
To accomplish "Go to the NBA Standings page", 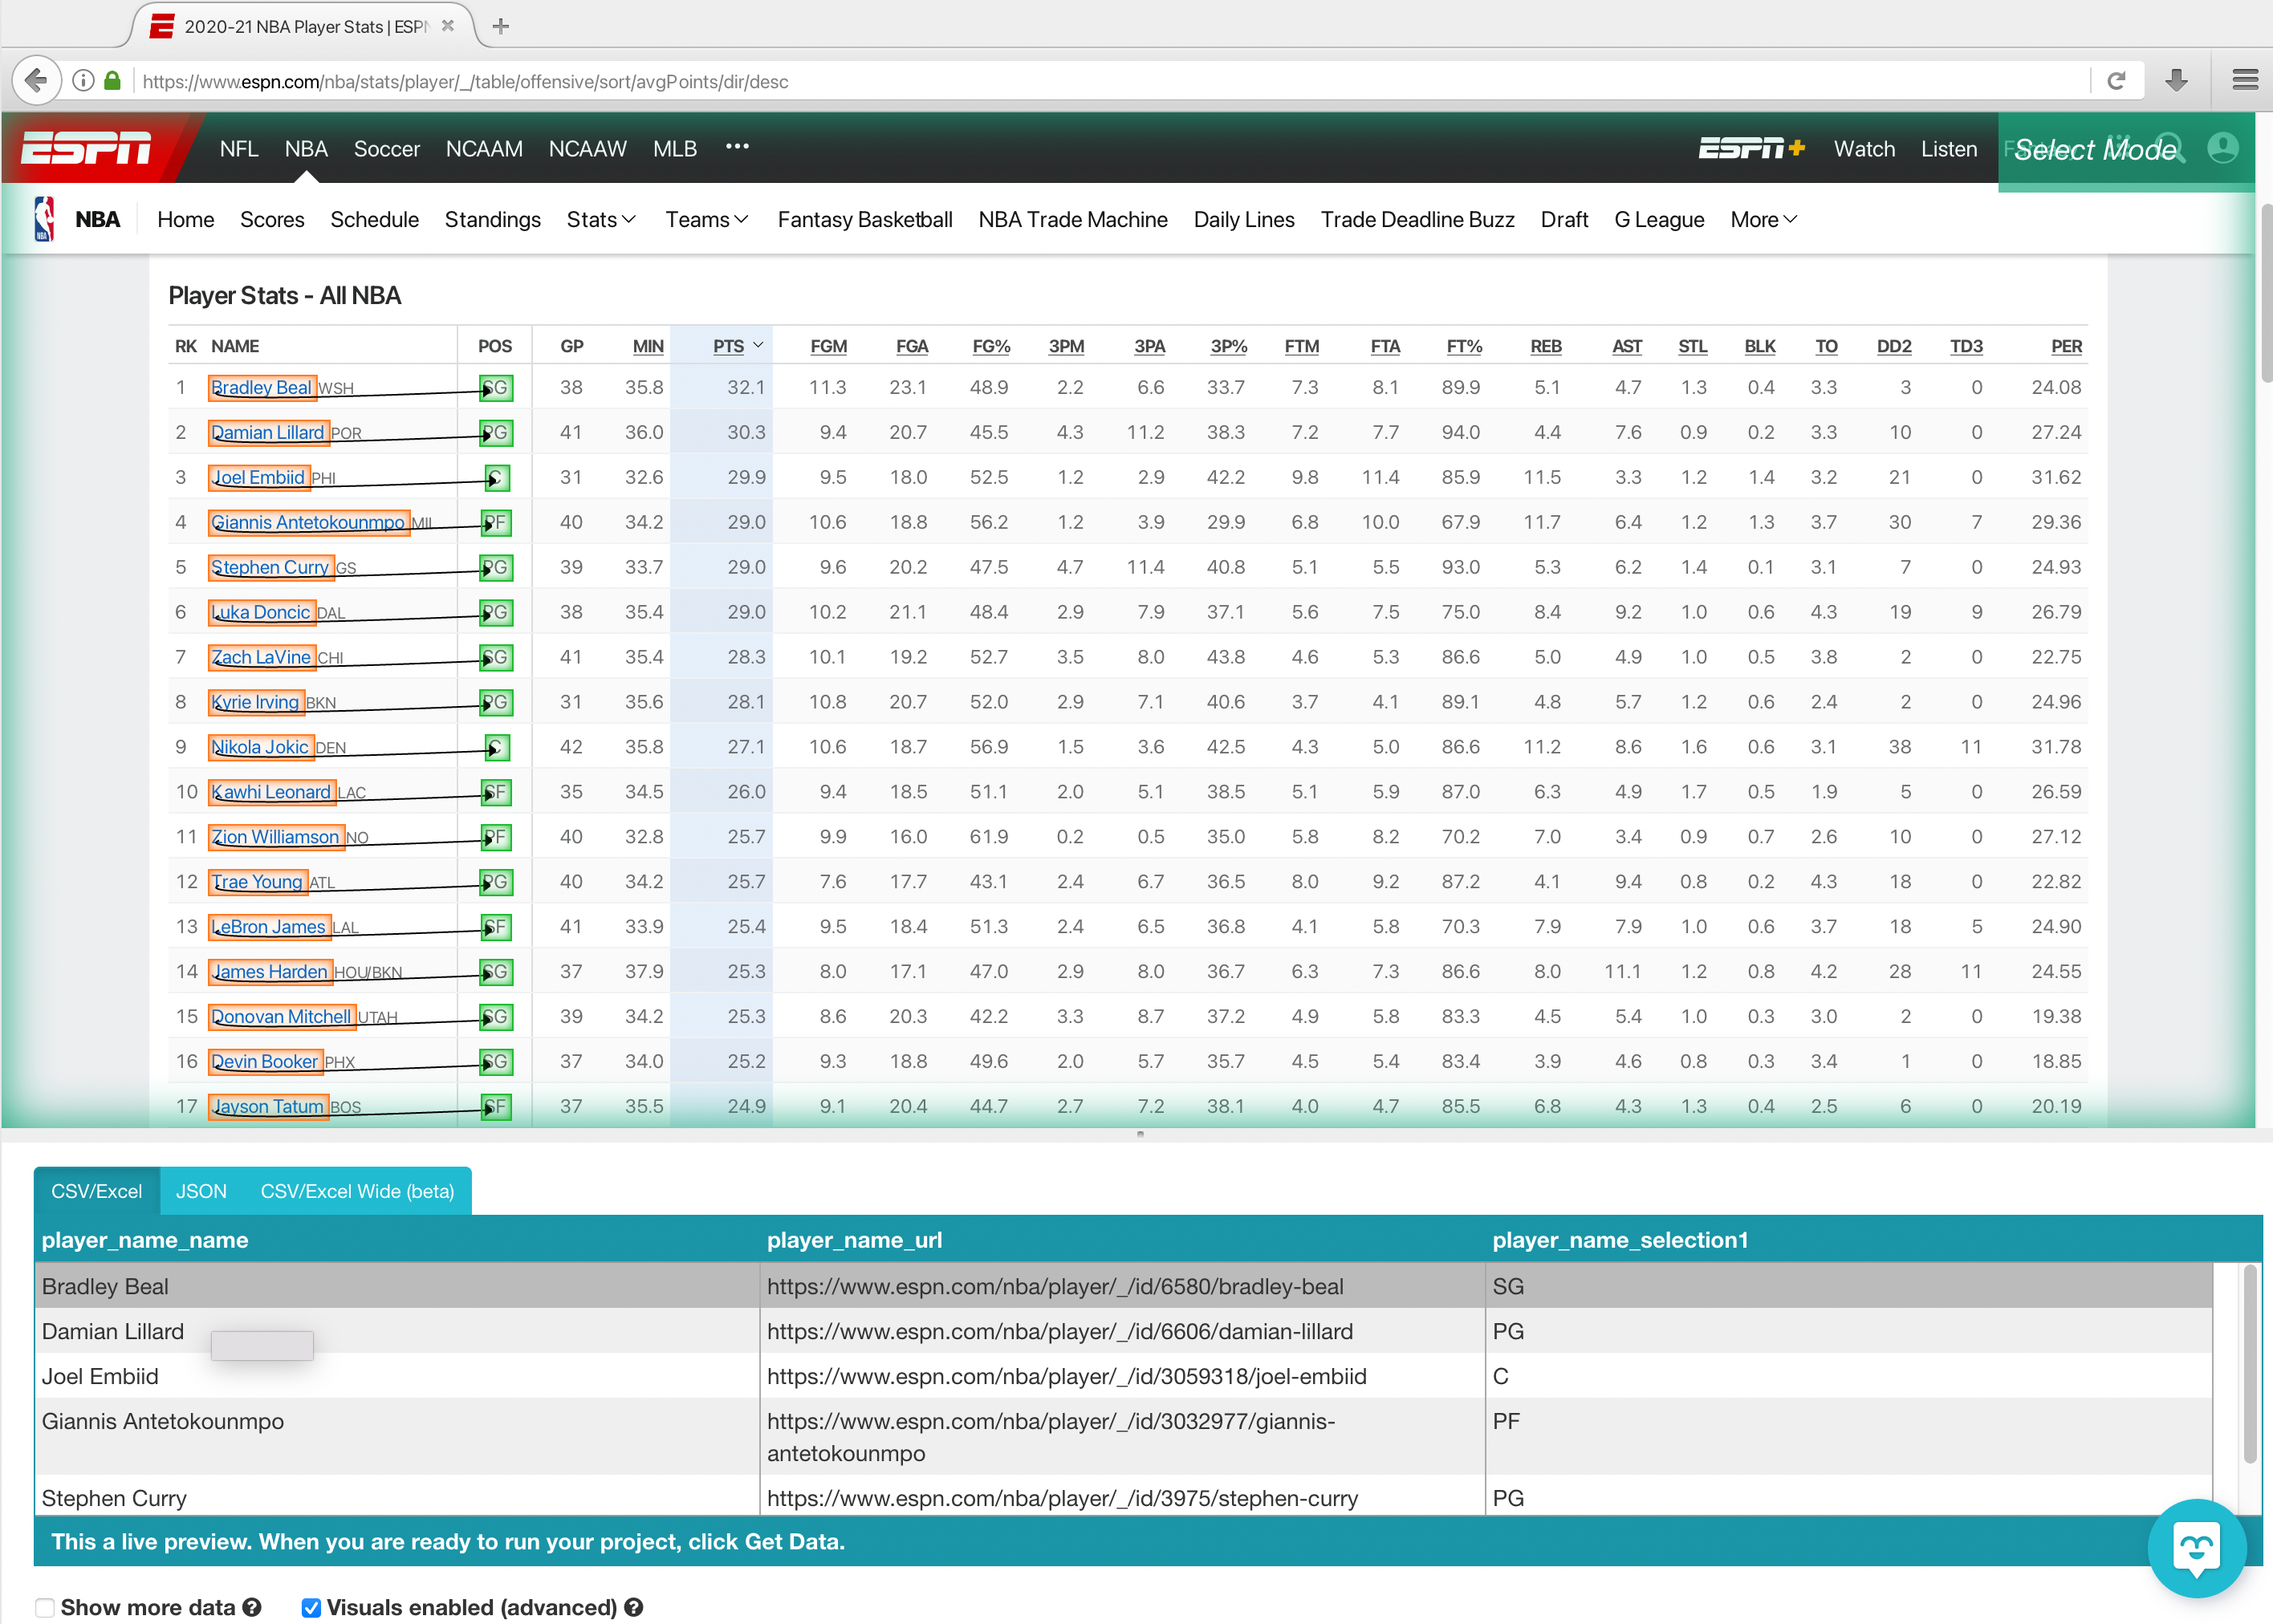I will (493, 220).
